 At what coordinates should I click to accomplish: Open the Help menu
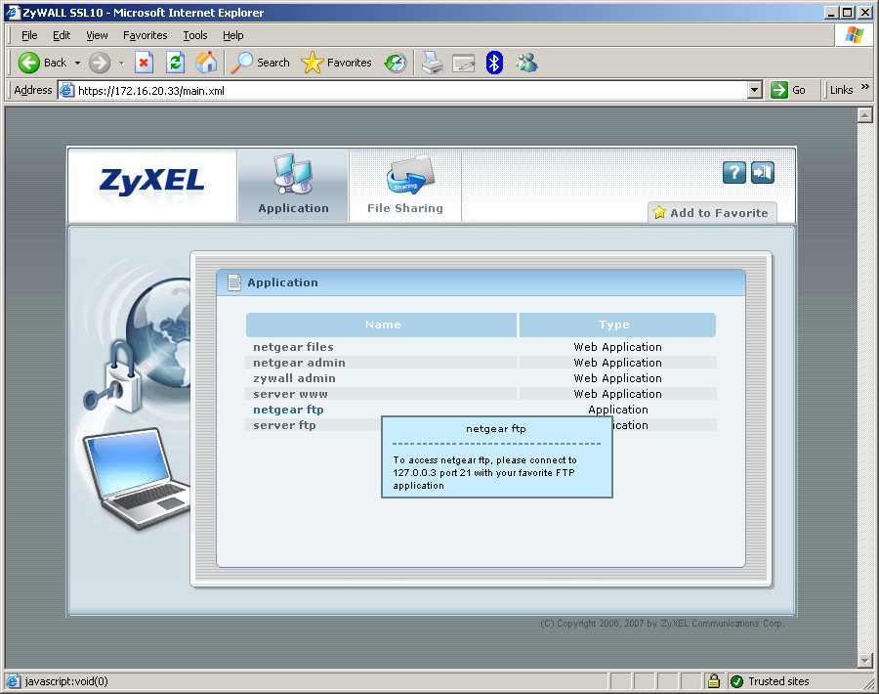point(233,35)
